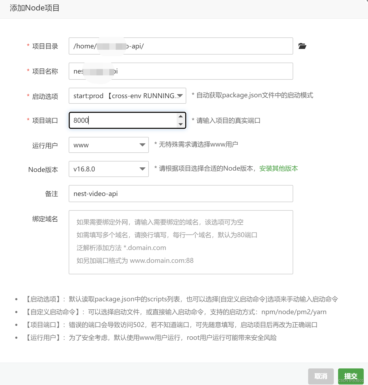368x385 pixels.
Task: Select the 无特殊需求请选择www用户 hint text
Action: click(x=196, y=144)
